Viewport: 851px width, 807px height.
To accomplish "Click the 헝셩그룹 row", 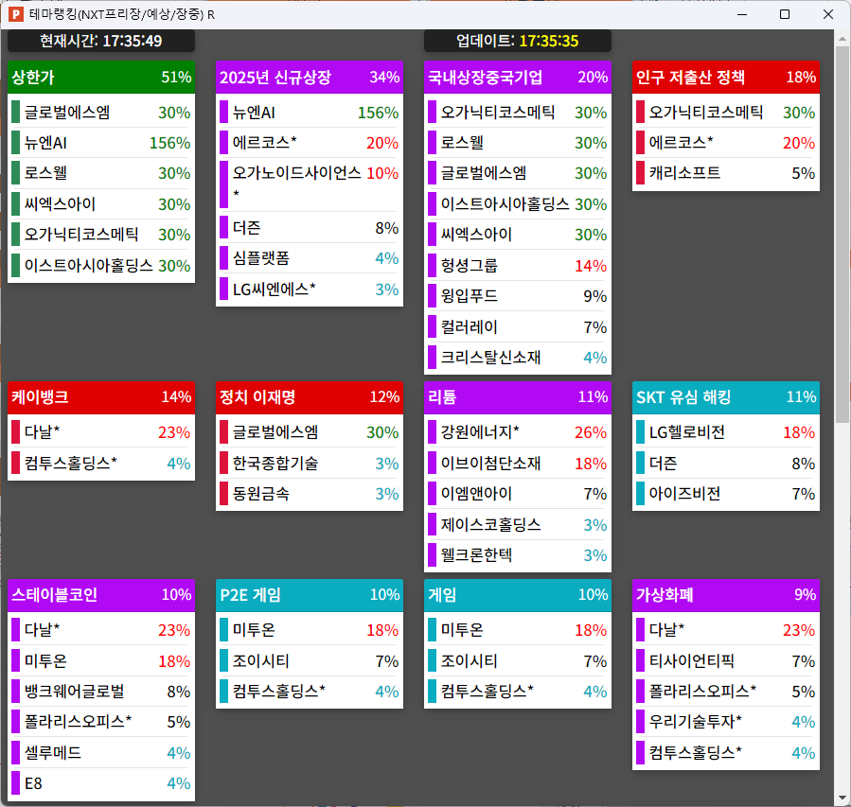I will click(x=518, y=265).
